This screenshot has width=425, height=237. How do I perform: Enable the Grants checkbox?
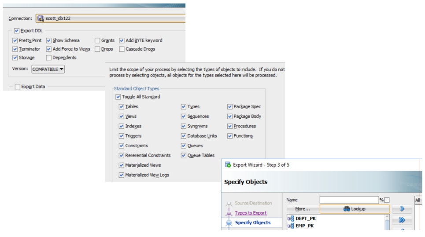(x=98, y=40)
